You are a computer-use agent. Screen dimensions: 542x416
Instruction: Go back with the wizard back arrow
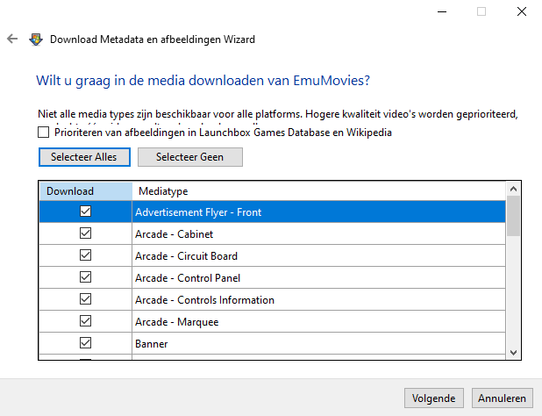click(12, 39)
